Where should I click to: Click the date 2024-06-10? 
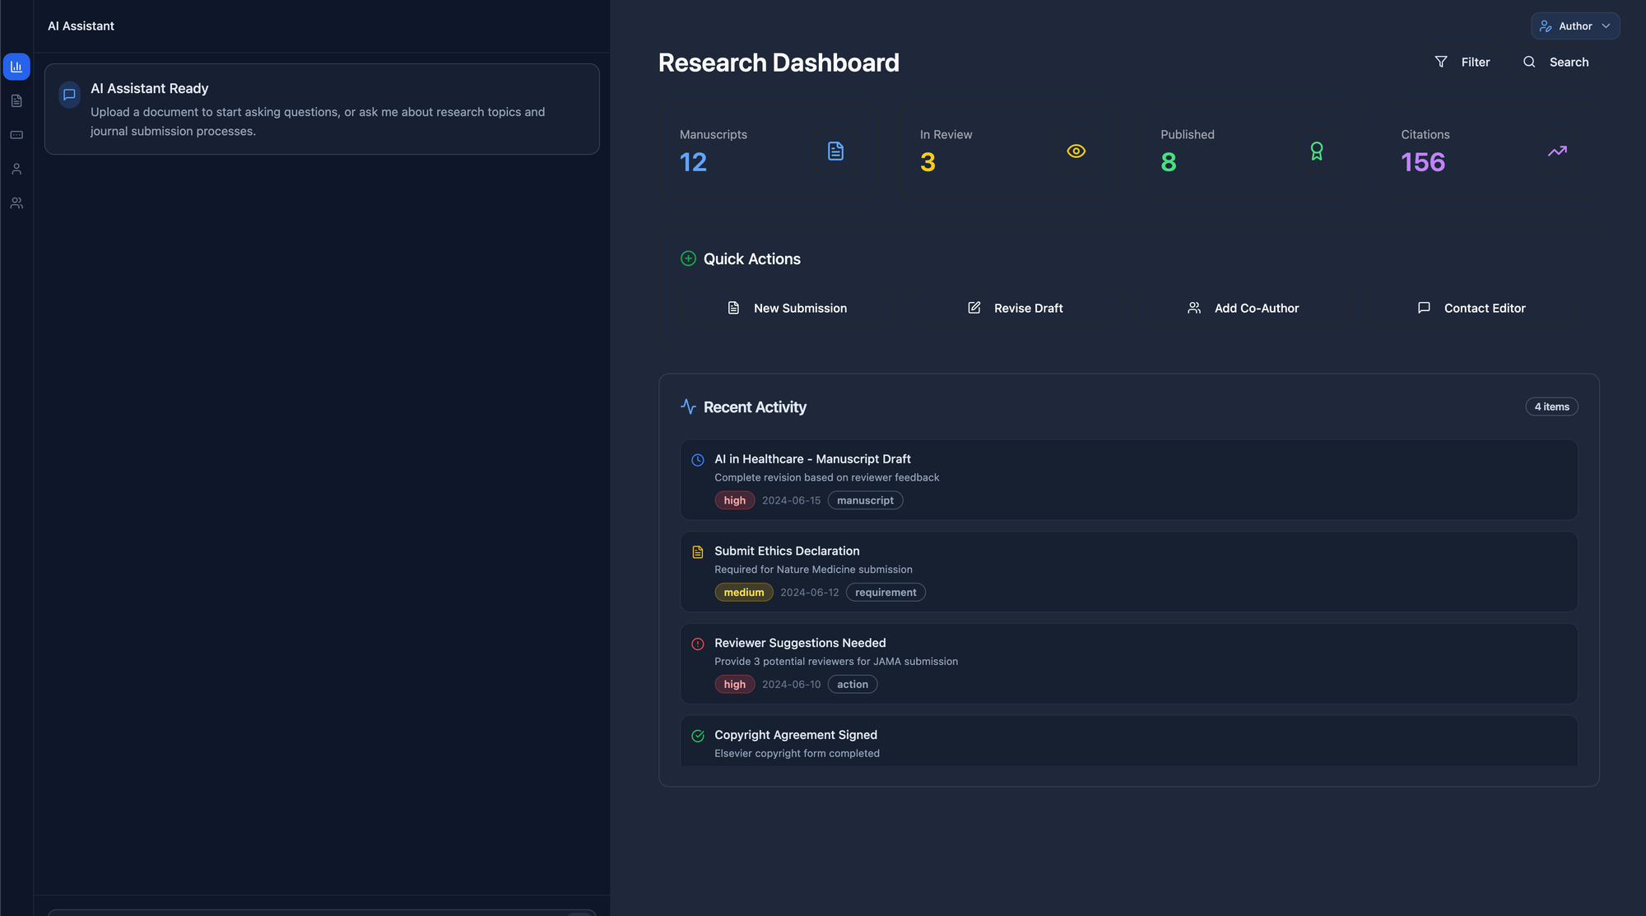pyautogui.click(x=791, y=685)
